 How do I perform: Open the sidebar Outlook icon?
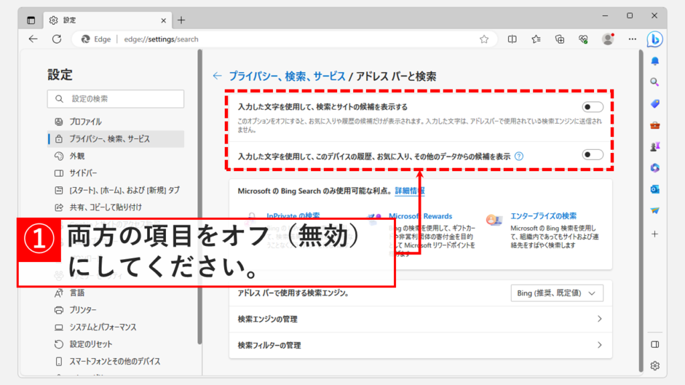pos(655,189)
